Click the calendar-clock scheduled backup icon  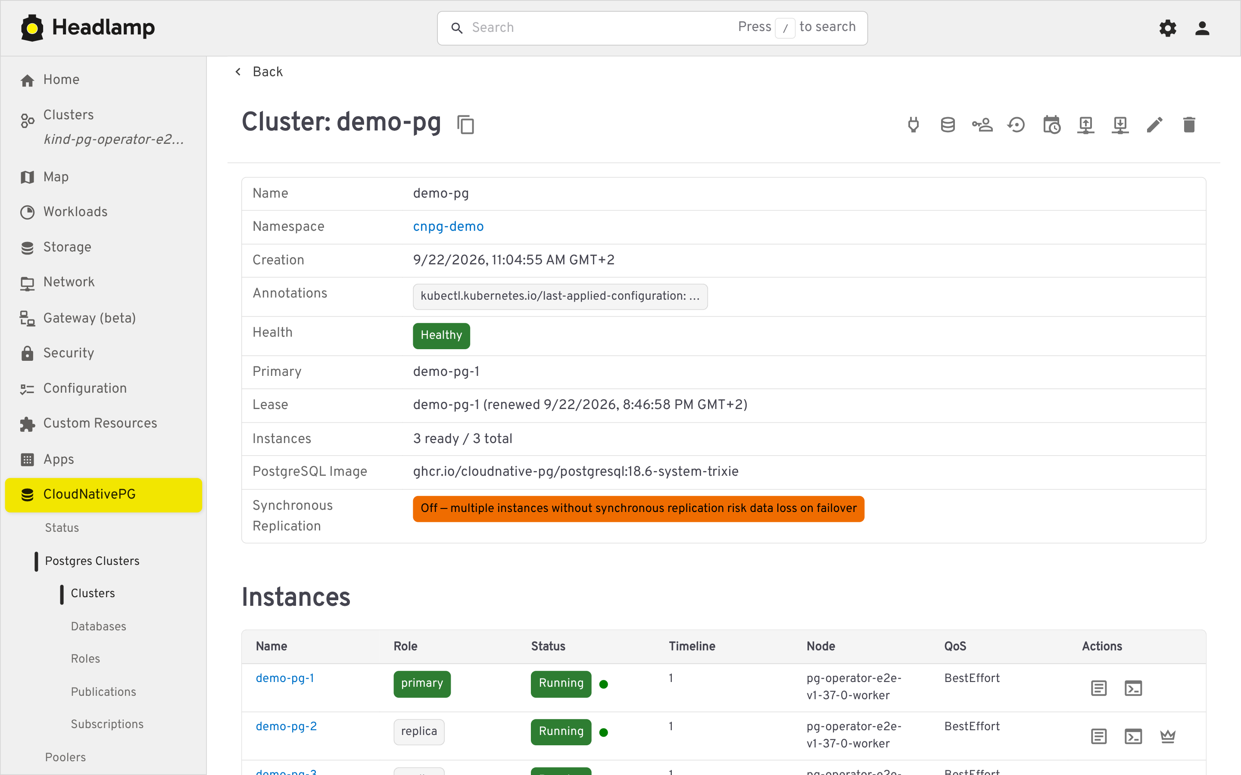1051,124
